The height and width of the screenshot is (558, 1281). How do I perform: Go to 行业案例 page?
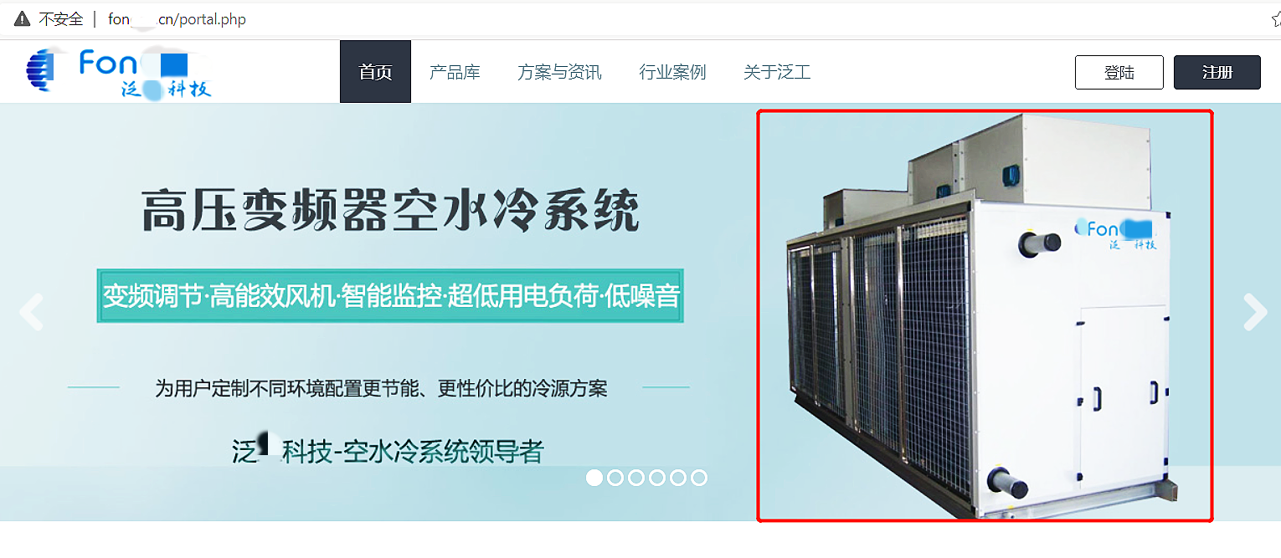tap(672, 72)
